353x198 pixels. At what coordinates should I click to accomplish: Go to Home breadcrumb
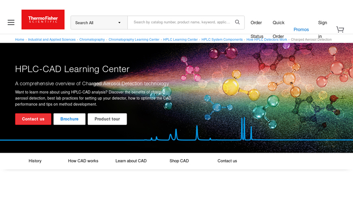click(x=19, y=40)
